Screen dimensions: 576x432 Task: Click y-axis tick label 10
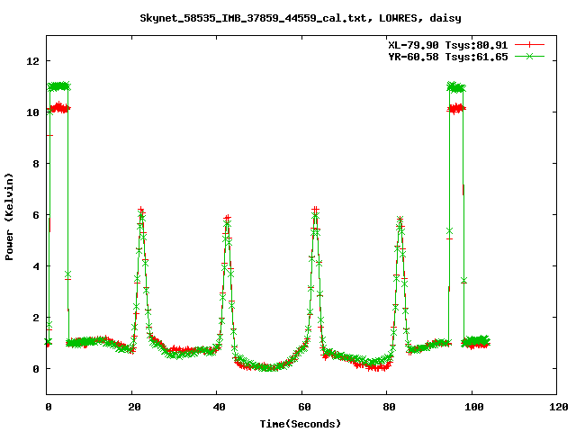click(33, 112)
